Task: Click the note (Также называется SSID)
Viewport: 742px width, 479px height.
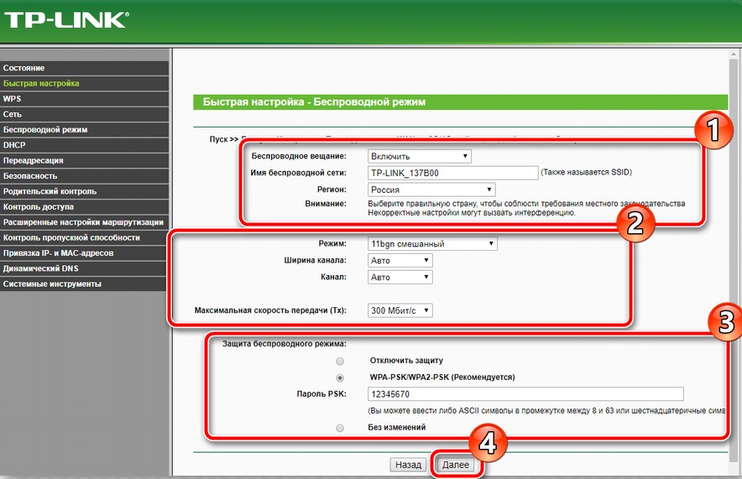Action: (x=587, y=172)
